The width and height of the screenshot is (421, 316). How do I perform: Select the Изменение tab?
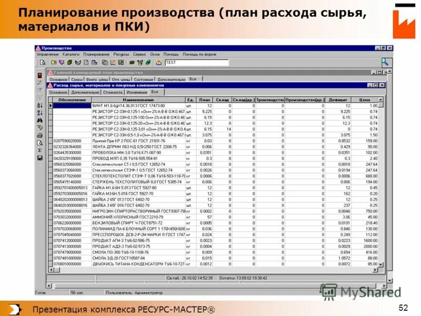pos(136,92)
